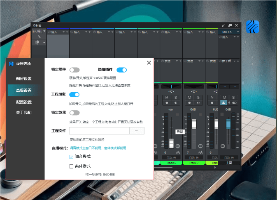
Task: Uncheck the 调音模式 checkbox
Action: (71, 157)
